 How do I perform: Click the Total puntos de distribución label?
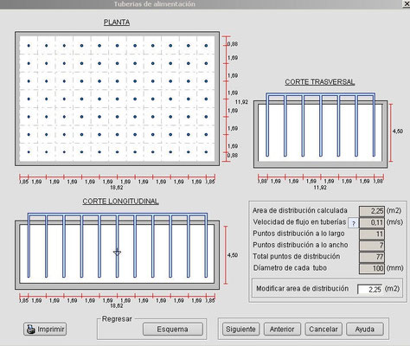[x=296, y=256]
